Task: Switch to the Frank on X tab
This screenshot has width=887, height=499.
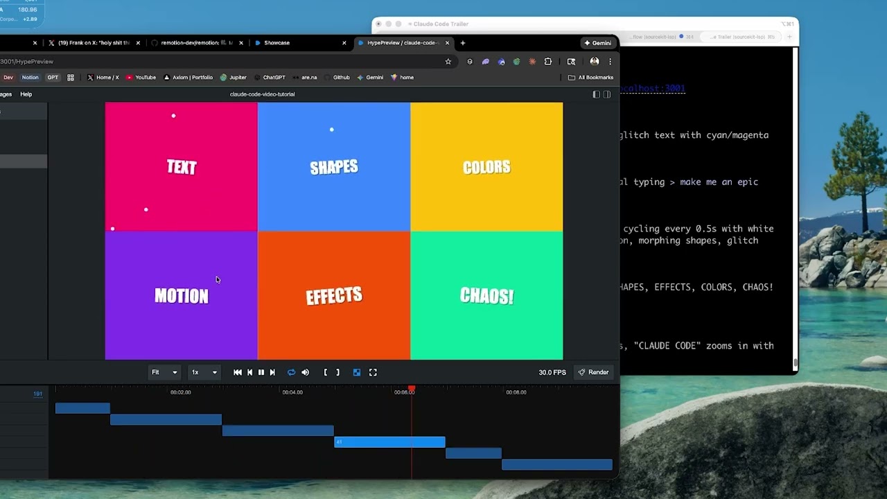Action: [x=94, y=43]
